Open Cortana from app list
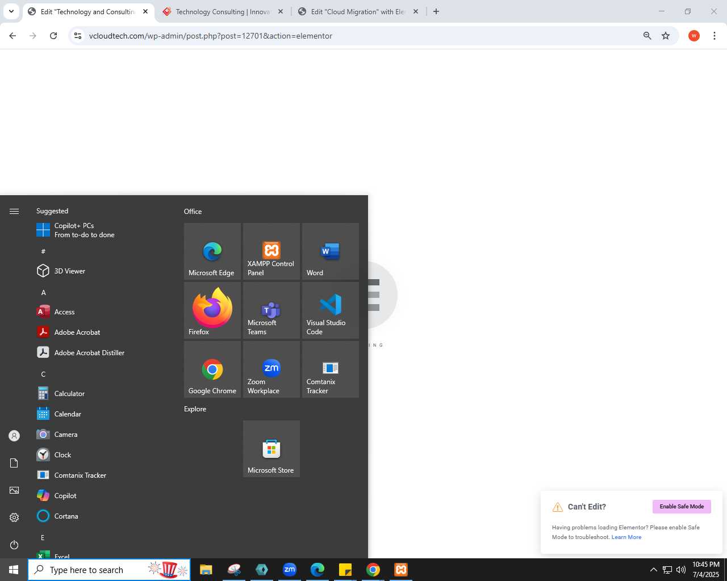Image resolution: width=727 pixels, height=581 pixels. pos(102,516)
